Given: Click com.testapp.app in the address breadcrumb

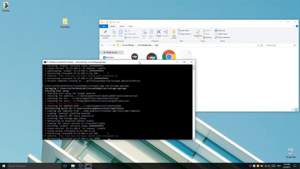Looking at the screenshot, I should coord(144,45).
